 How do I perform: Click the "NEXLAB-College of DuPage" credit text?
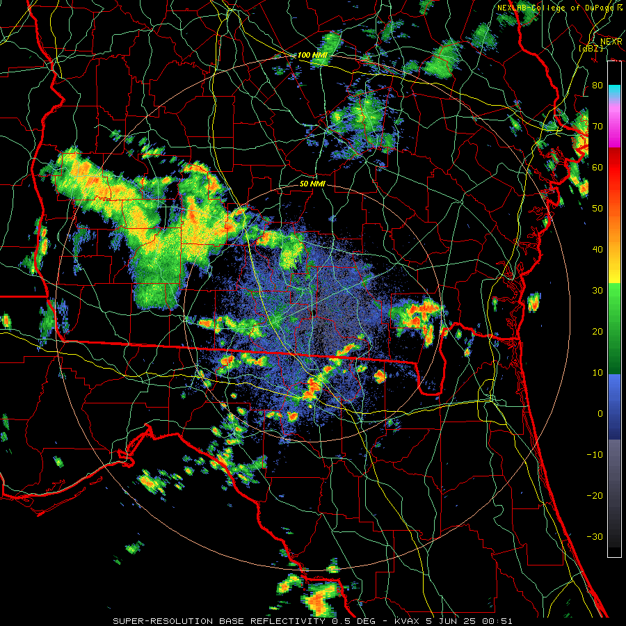555,8
